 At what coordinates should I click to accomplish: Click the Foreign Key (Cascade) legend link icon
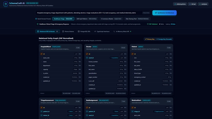157,39
